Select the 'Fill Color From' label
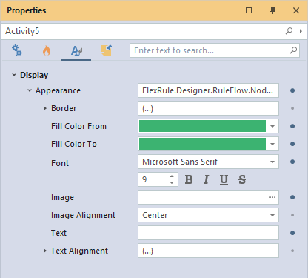Screen dimensions: 308x278 78,126
